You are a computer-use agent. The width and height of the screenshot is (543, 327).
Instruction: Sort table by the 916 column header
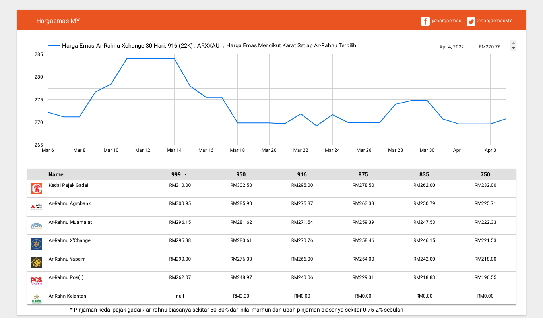tap(302, 174)
